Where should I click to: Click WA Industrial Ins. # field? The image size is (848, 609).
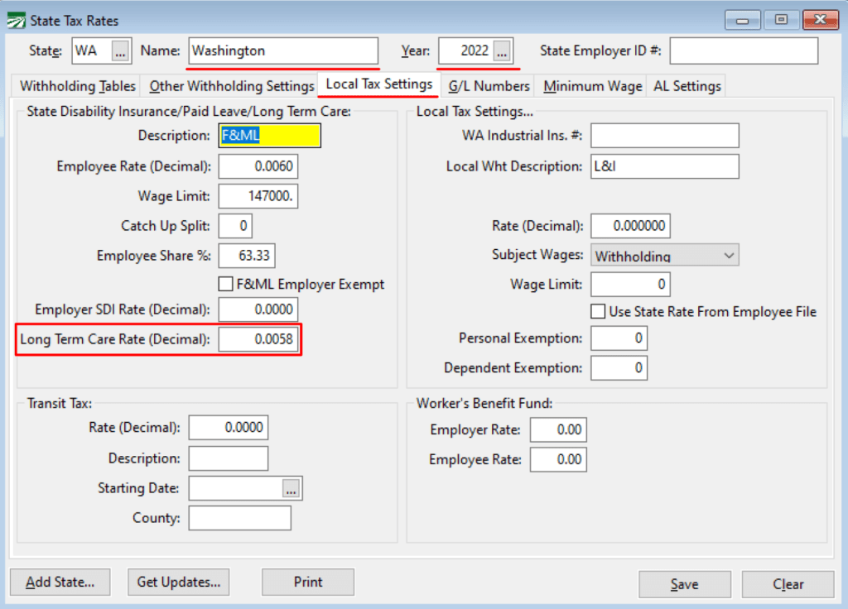coord(665,136)
